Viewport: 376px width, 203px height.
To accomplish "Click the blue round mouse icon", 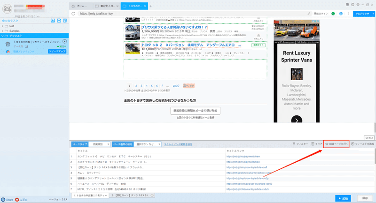I will (x=341, y=14).
